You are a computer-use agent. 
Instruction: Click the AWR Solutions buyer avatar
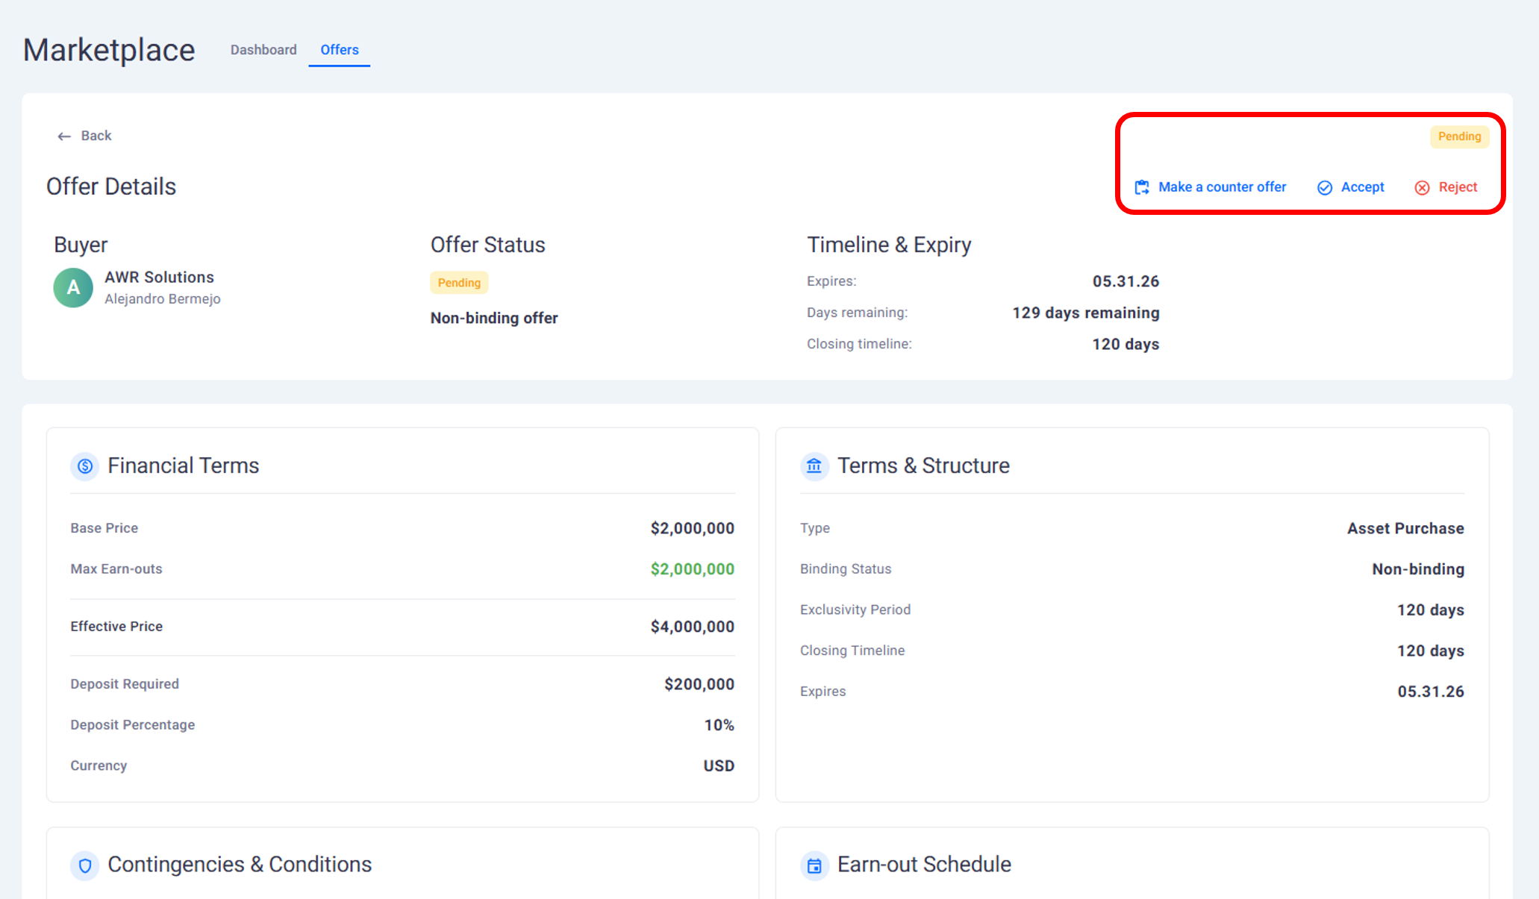coord(73,288)
